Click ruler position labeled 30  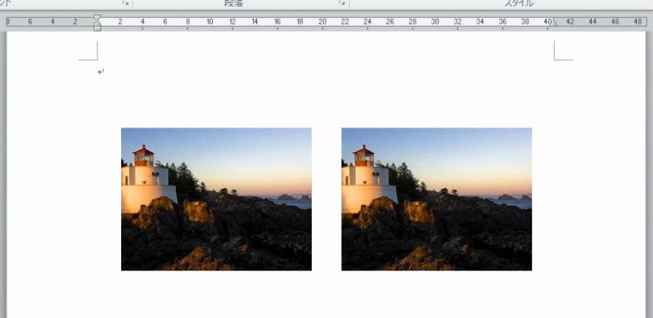[x=435, y=21]
